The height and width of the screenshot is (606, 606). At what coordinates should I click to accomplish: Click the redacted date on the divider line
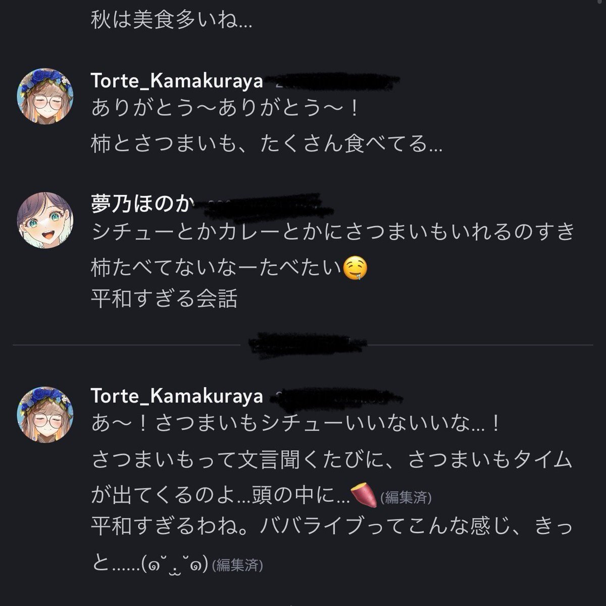coord(309,344)
